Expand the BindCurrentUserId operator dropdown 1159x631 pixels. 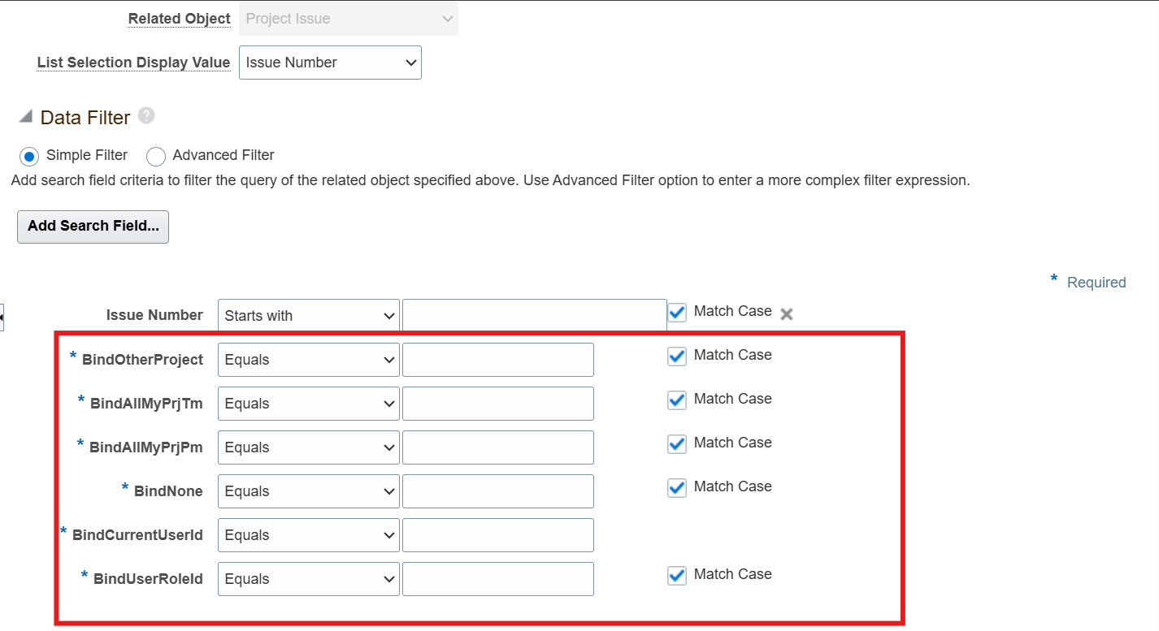[x=309, y=535]
